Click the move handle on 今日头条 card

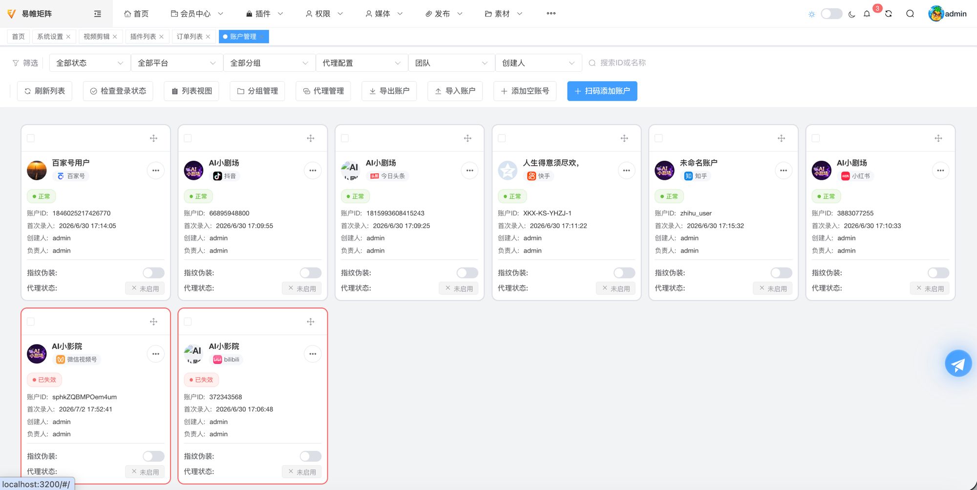pos(467,138)
